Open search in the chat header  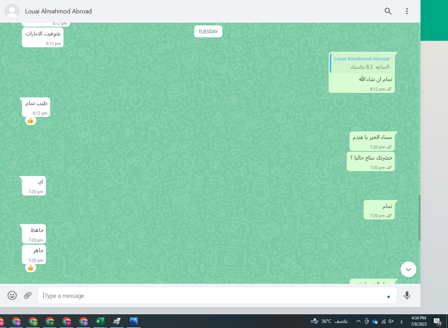(x=388, y=11)
